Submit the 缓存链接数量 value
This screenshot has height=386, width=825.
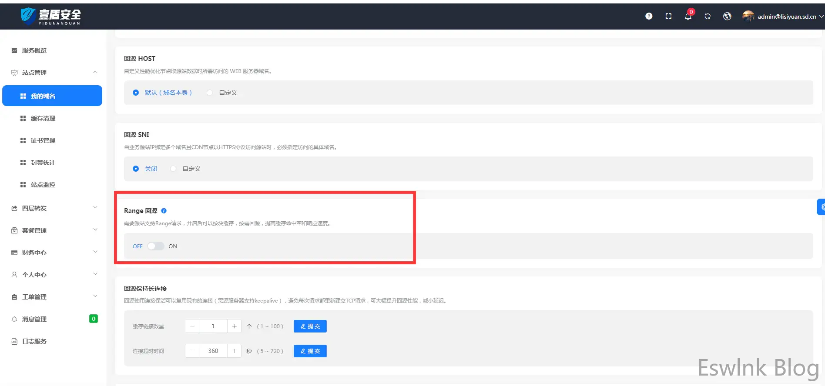tap(310, 326)
